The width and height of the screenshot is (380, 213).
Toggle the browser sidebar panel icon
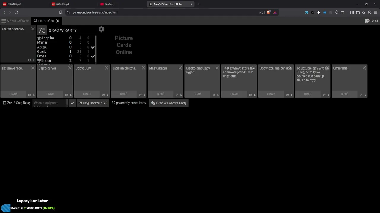tap(352, 12)
